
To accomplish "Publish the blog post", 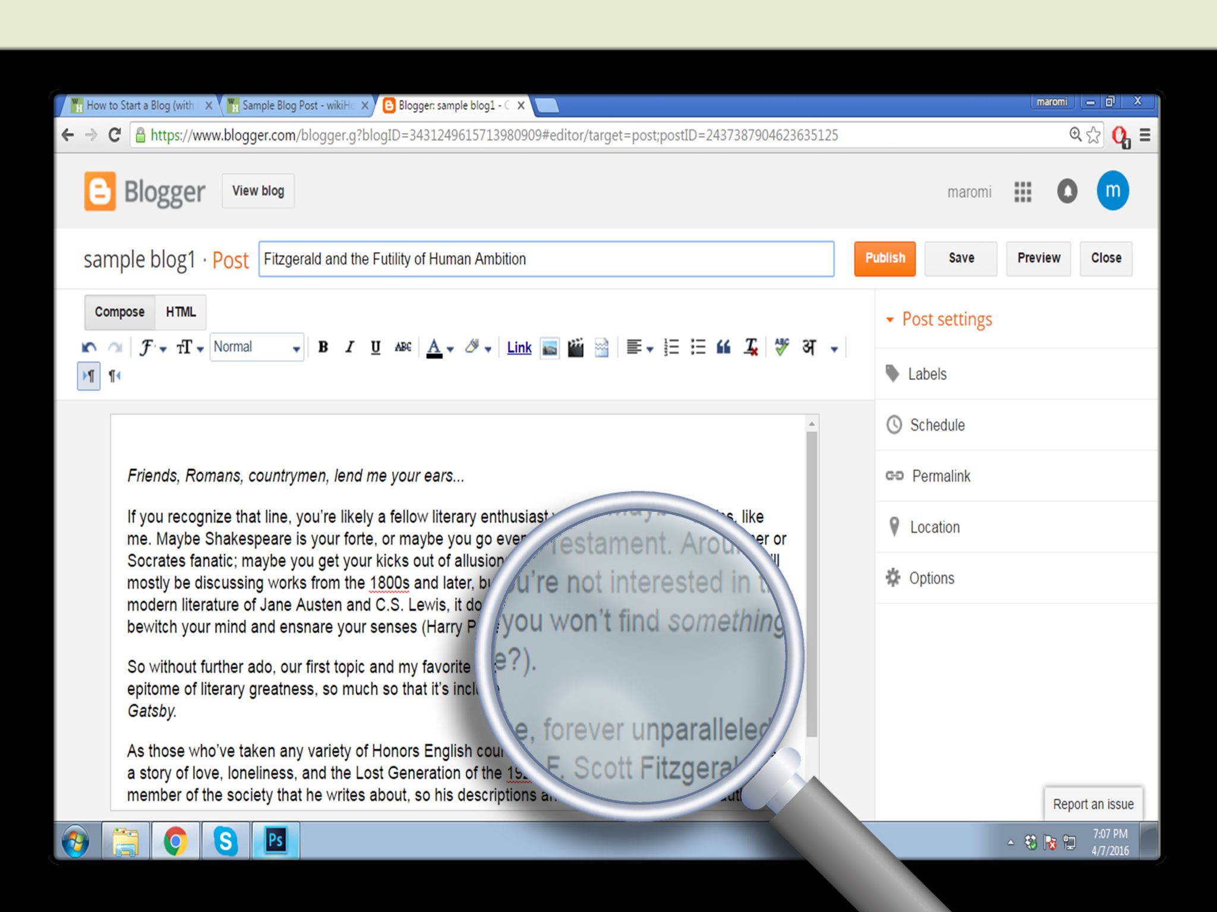I will [x=884, y=258].
